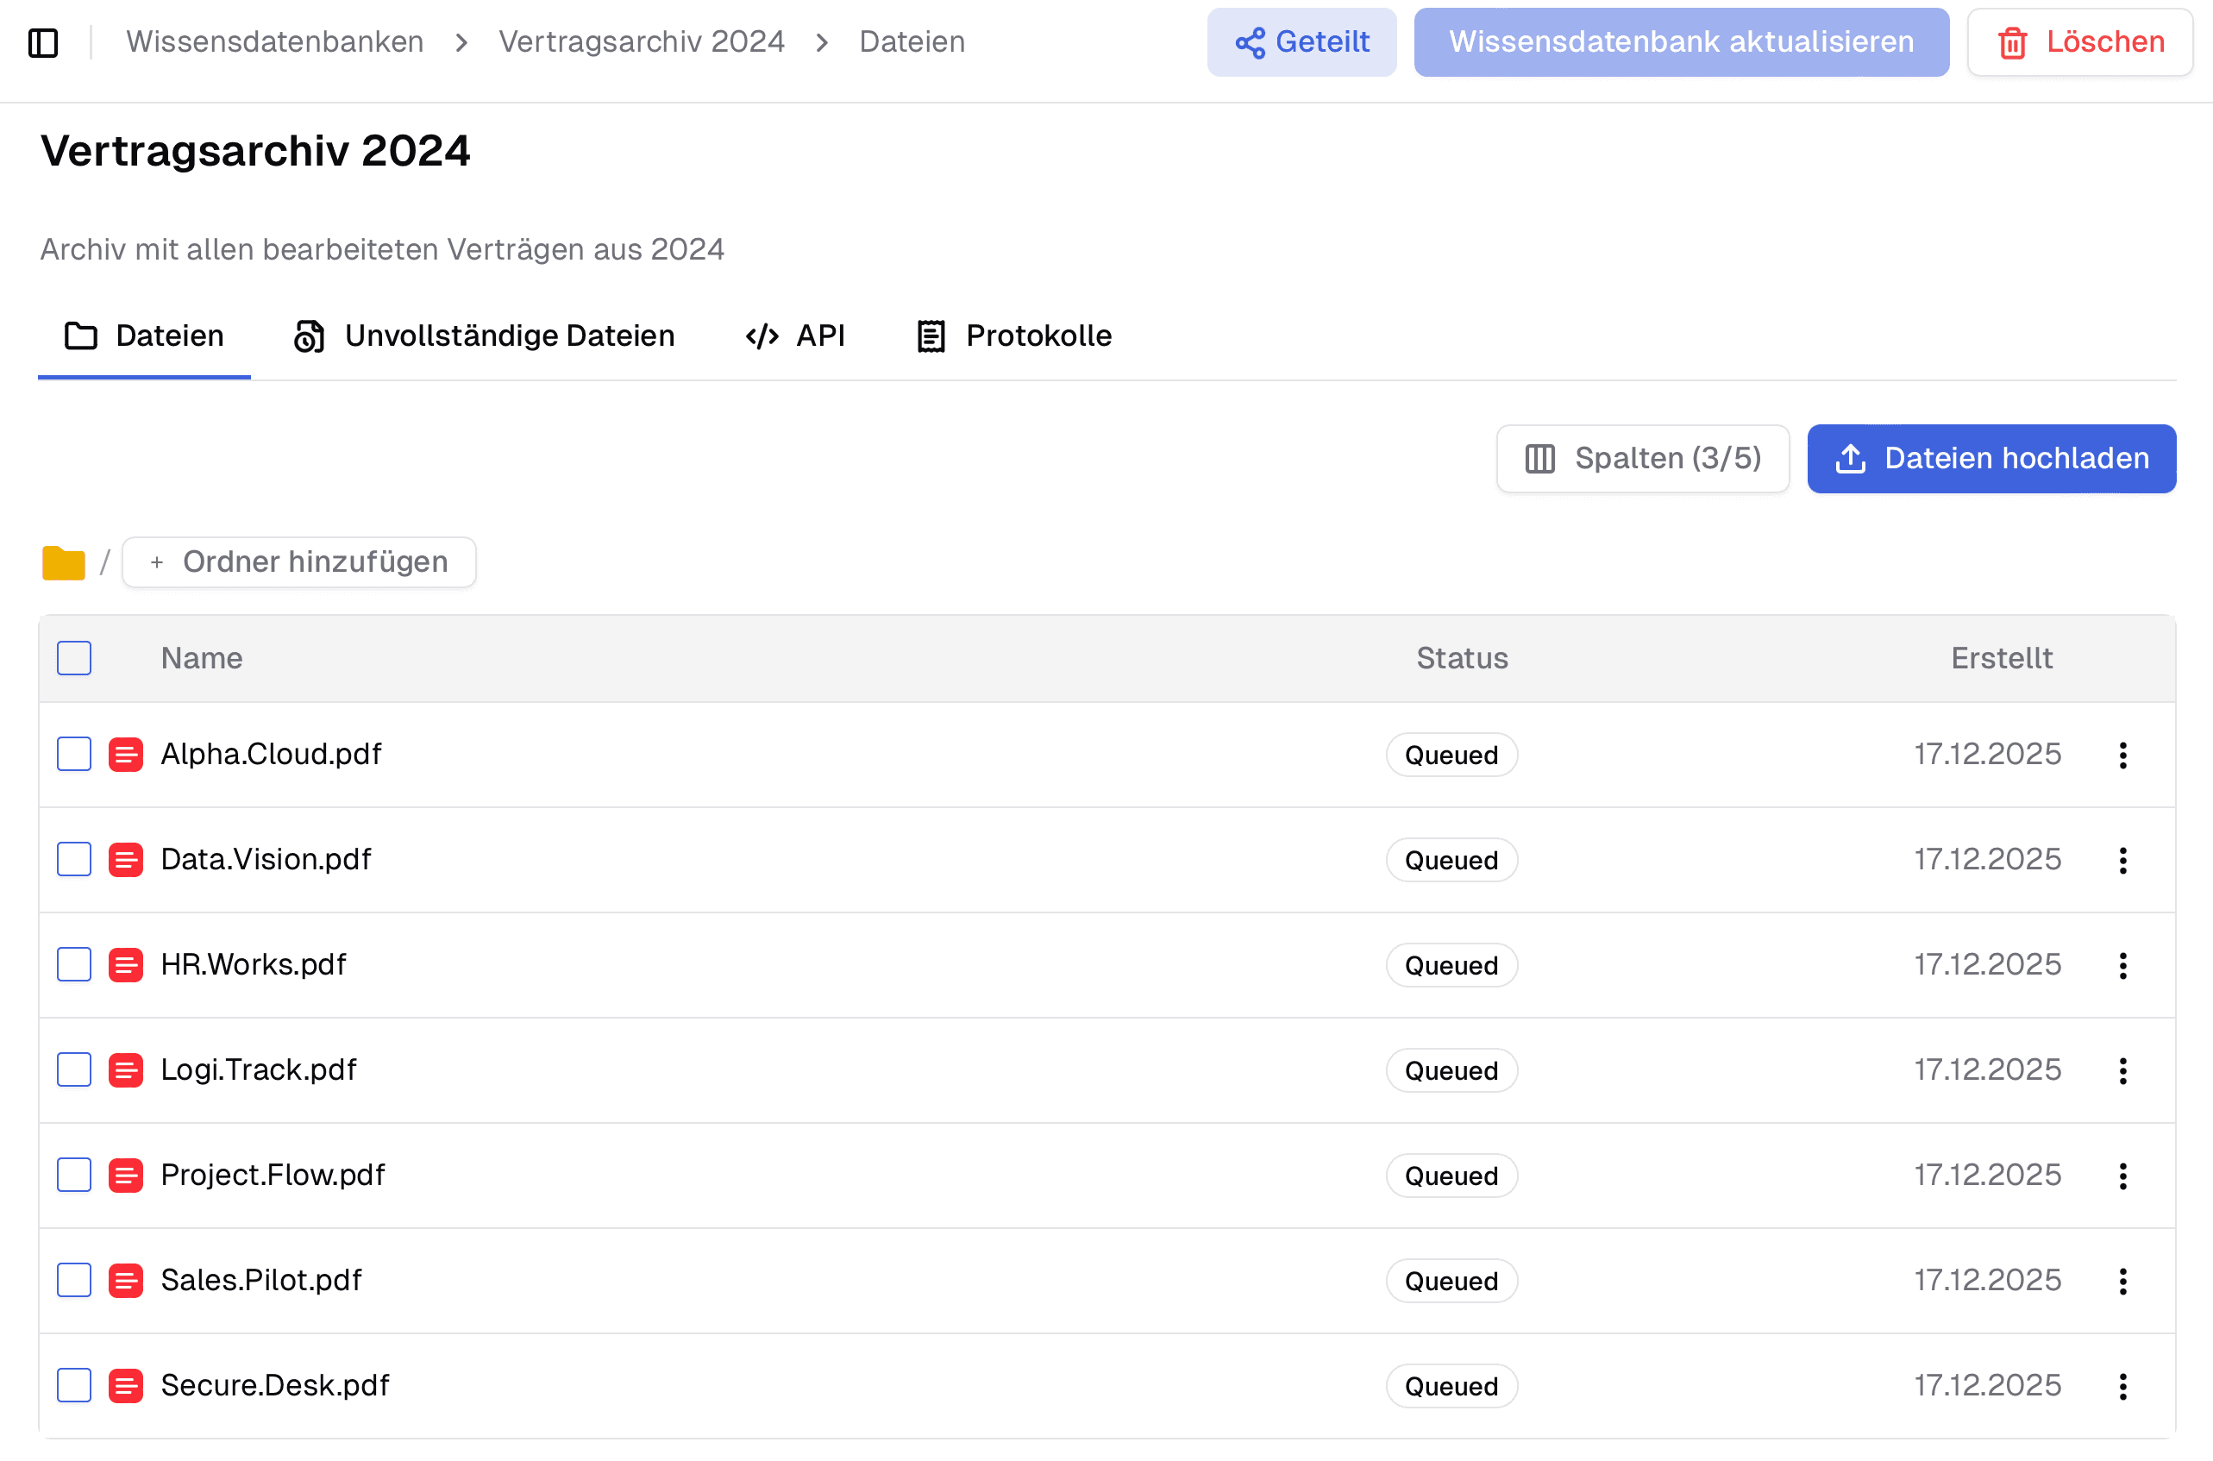
Task: Open the three-dot menu for Logi.Track.pdf
Action: (x=2122, y=1070)
